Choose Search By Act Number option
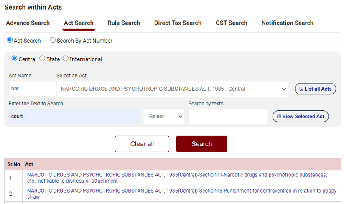Image resolution: width=344 pixels, height=204 pixels. [53, 41]
